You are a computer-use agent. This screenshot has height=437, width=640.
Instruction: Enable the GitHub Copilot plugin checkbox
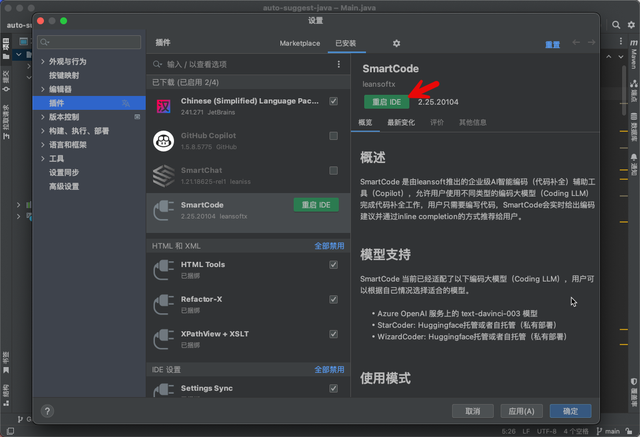[334, 136]
